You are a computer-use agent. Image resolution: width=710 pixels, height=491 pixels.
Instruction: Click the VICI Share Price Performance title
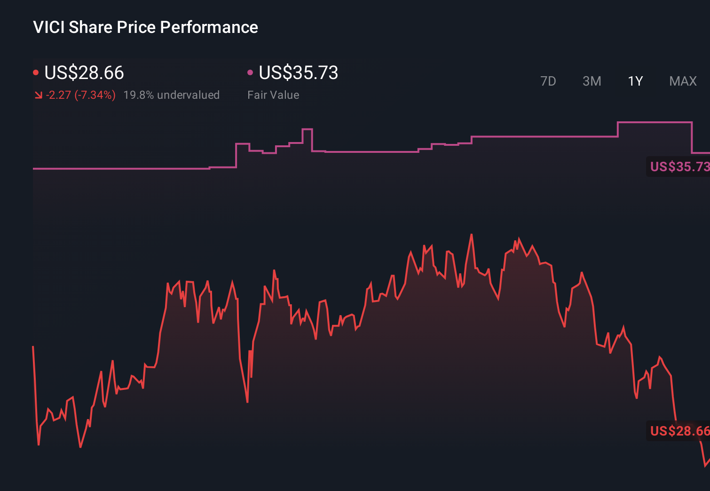coord(145,27)
